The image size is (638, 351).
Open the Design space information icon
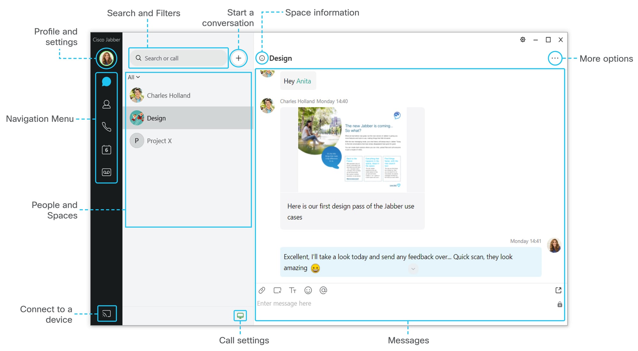point(262,58)
